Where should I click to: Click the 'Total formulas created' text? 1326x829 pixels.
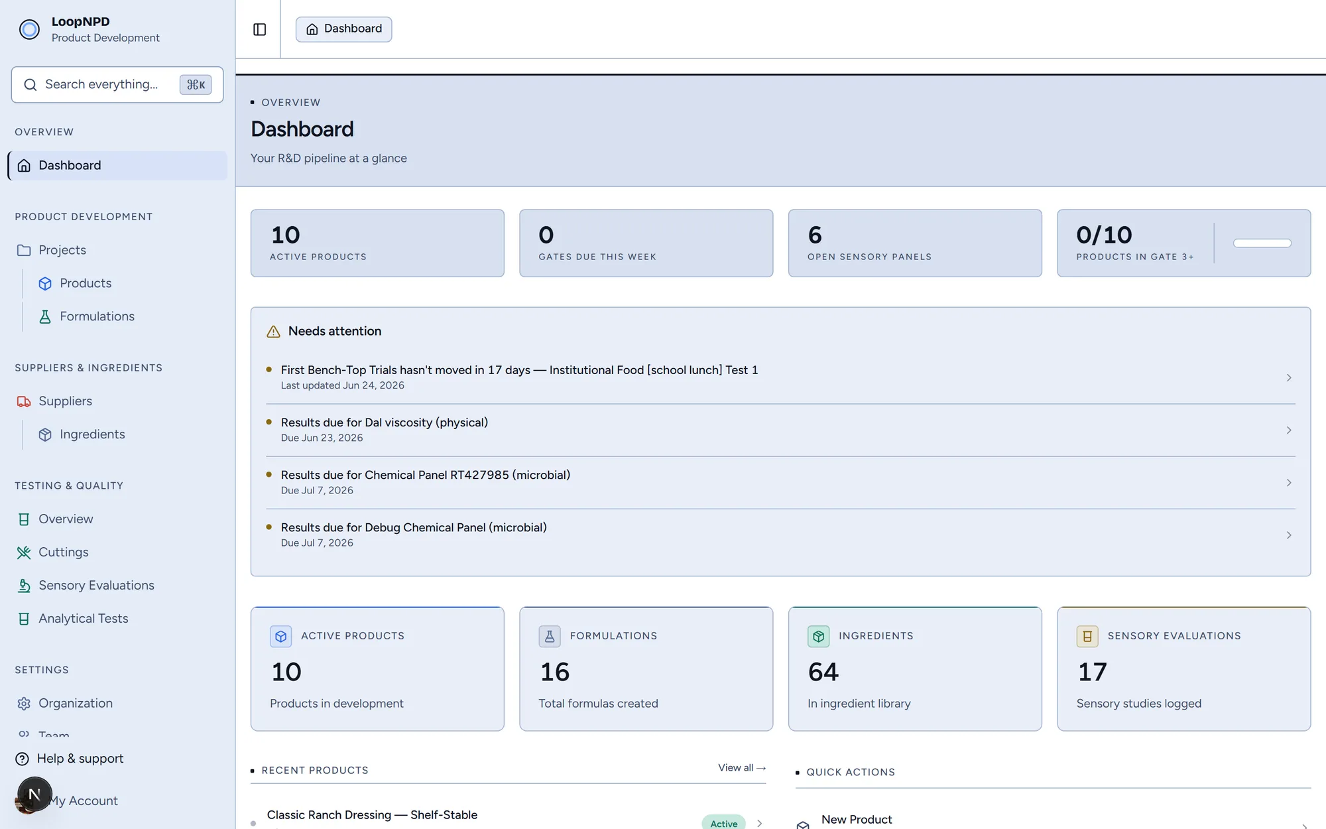point(598,704)
